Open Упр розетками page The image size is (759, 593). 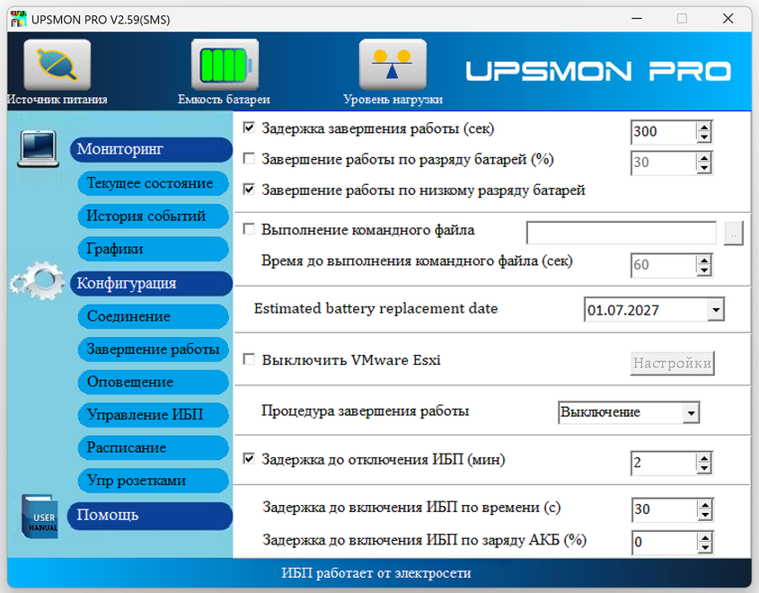pyautogui.click(x=153, y=481)
